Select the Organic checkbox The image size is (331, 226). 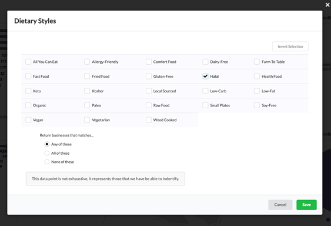pos(28,105)
